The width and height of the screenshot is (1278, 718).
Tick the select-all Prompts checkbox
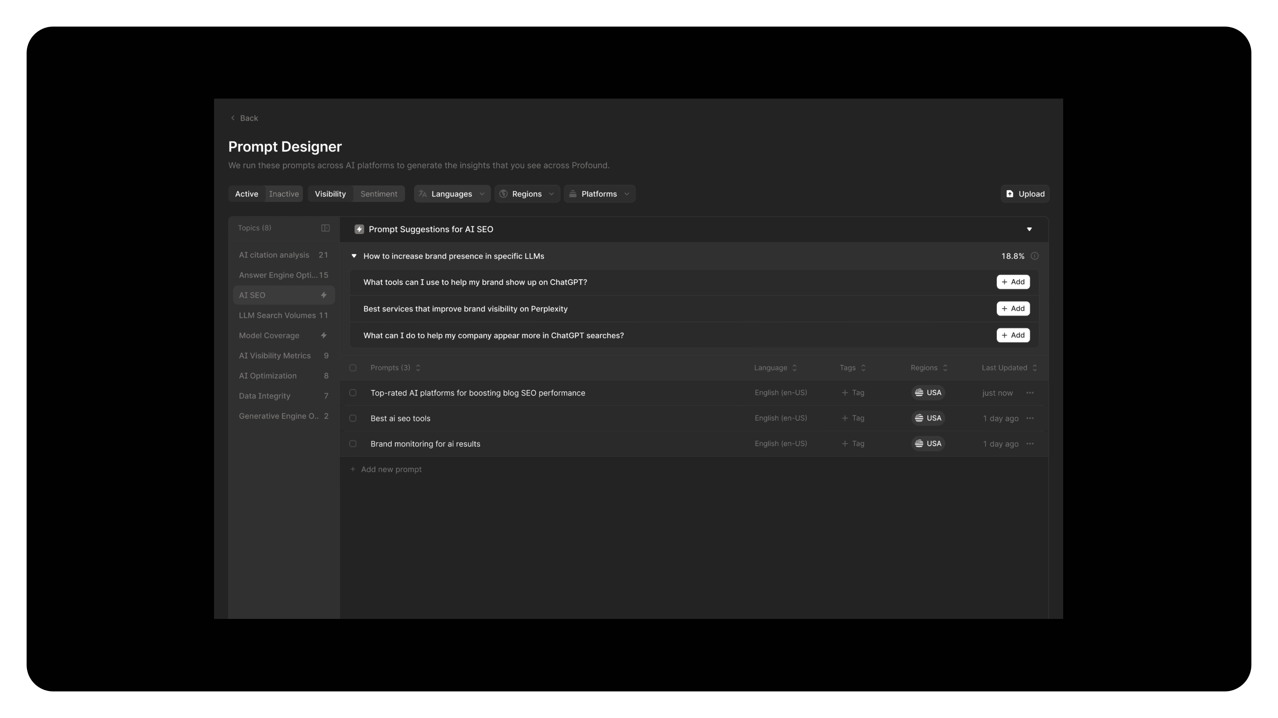[353, 368]
